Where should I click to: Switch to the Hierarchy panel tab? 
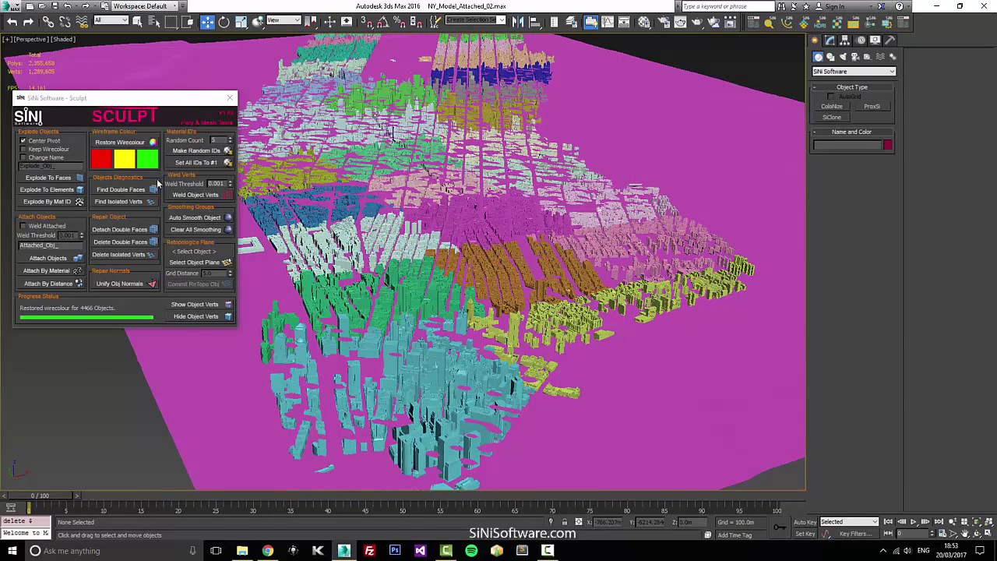tap(844, 40)
